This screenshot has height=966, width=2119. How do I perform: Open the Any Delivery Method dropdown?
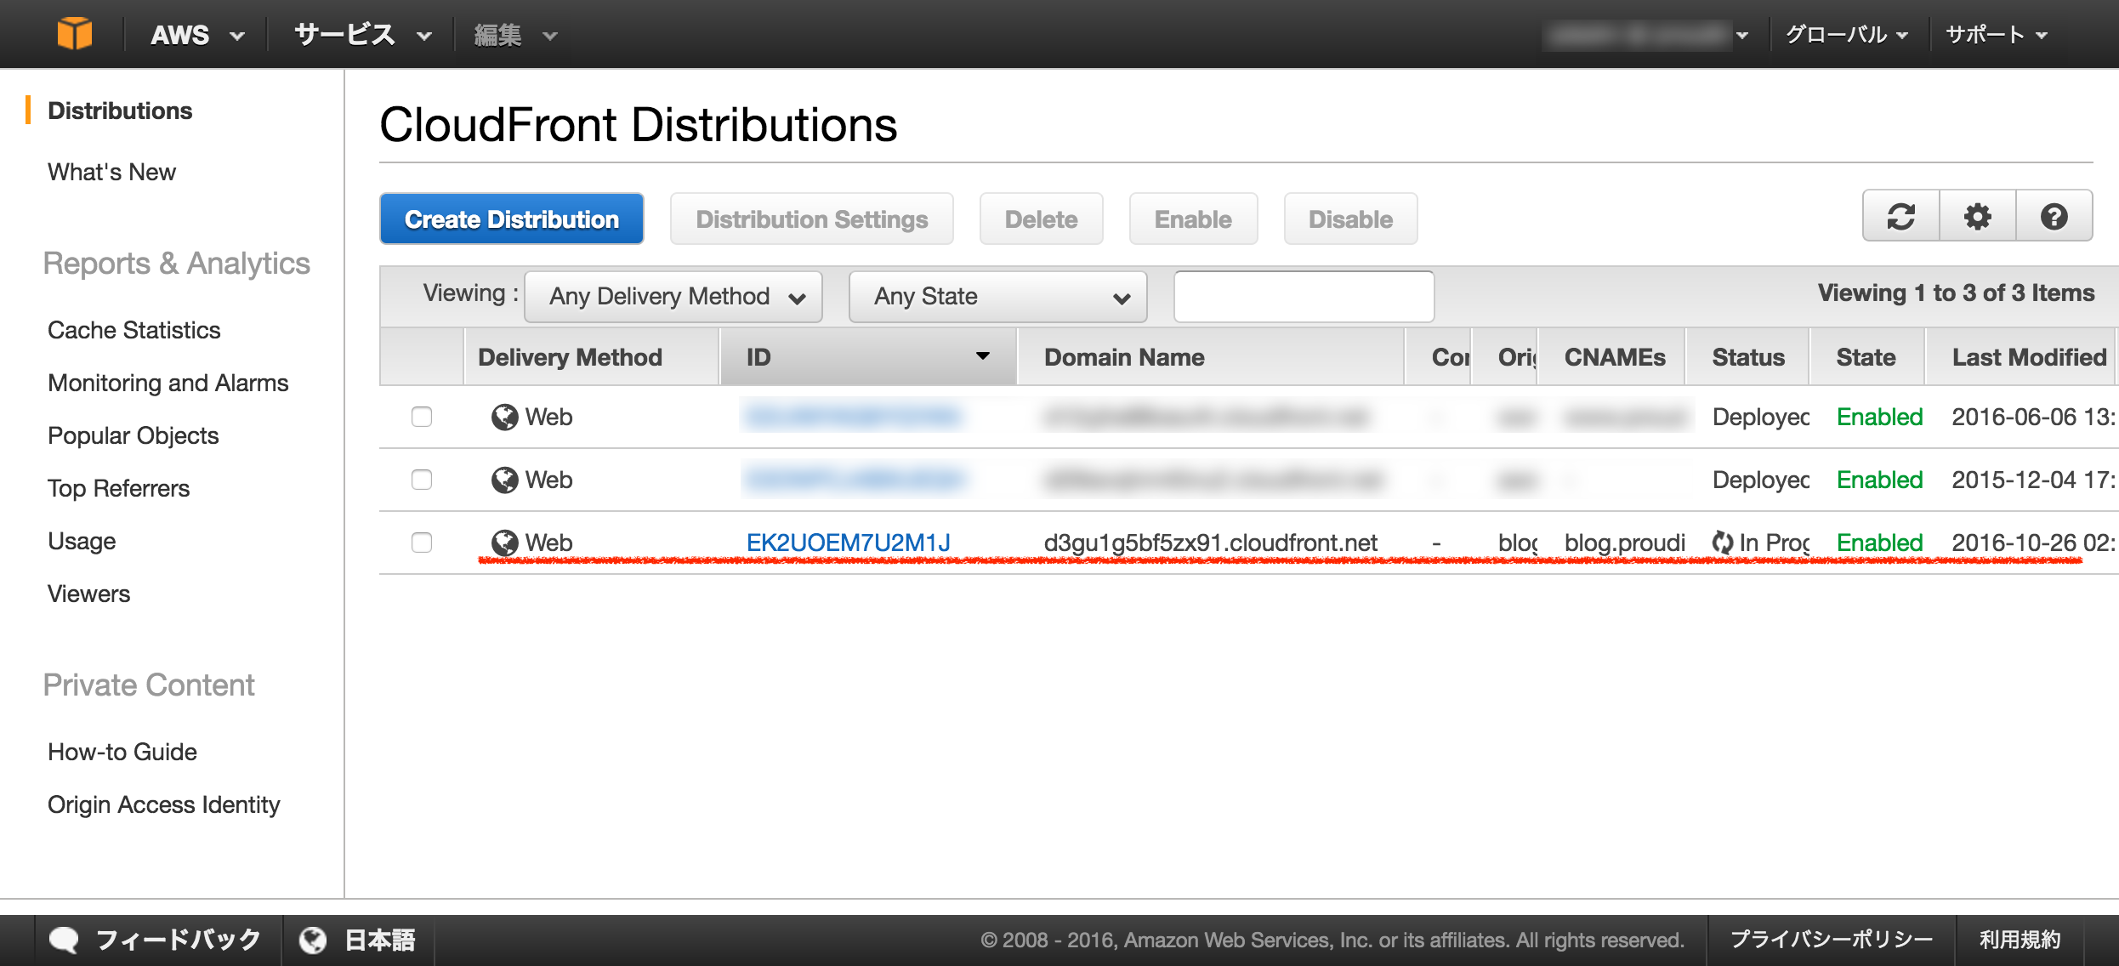click(673, 297)
